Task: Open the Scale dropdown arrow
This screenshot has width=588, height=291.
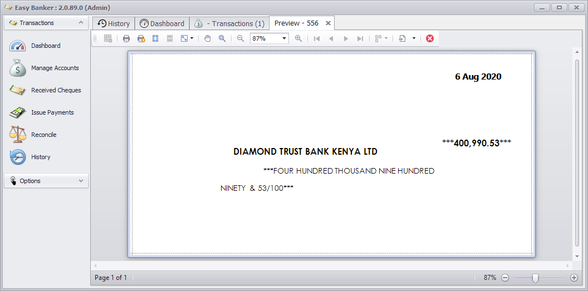Action: point(192,38)
